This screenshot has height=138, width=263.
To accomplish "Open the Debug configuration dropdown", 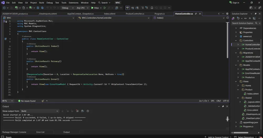I will coord(67,8).
